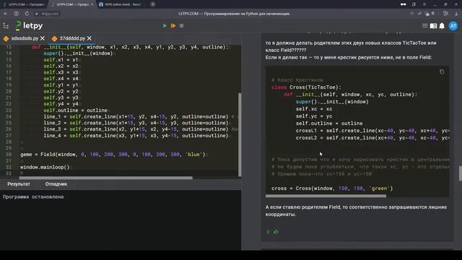Image resolution: width=462 pixels, height=260 pixels.
Task: Click the 'self.x1 = x1' line in editor
Action: coord(61,60)
